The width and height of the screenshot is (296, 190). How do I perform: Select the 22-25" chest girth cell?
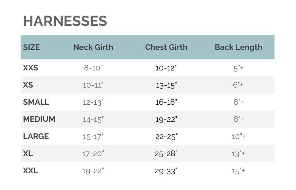tap(166, 136)
